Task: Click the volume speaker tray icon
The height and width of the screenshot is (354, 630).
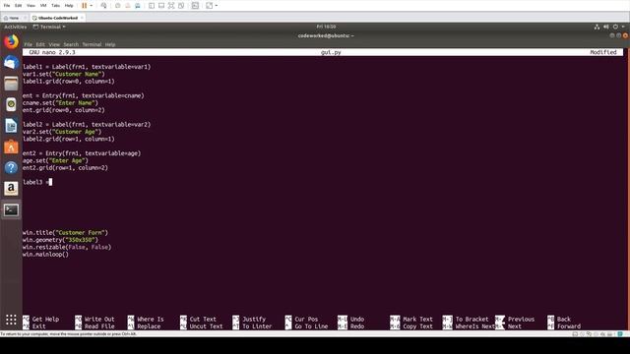Action: point(606,27)
